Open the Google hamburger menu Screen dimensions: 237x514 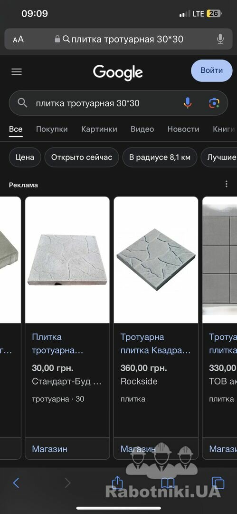coord(17,72)
